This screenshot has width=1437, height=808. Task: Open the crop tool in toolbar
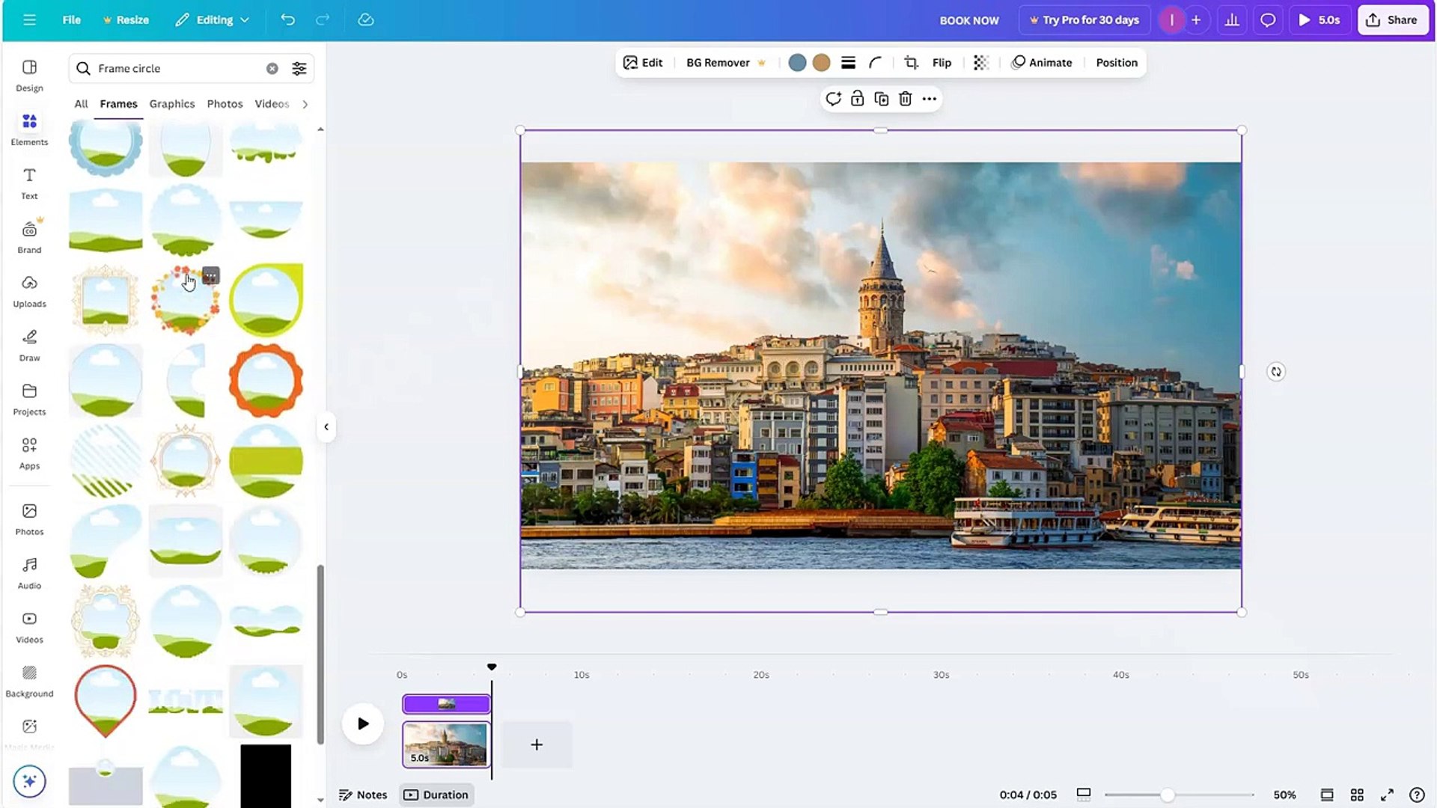coord(911,63)
